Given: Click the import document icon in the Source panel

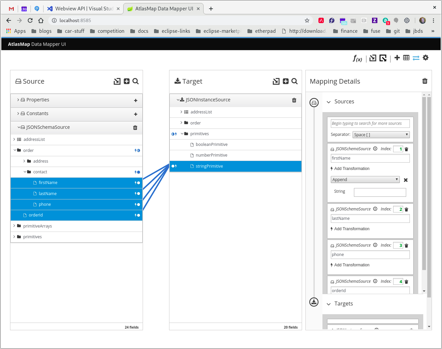Looking at the screenshot, I should [x=117, y=81].
